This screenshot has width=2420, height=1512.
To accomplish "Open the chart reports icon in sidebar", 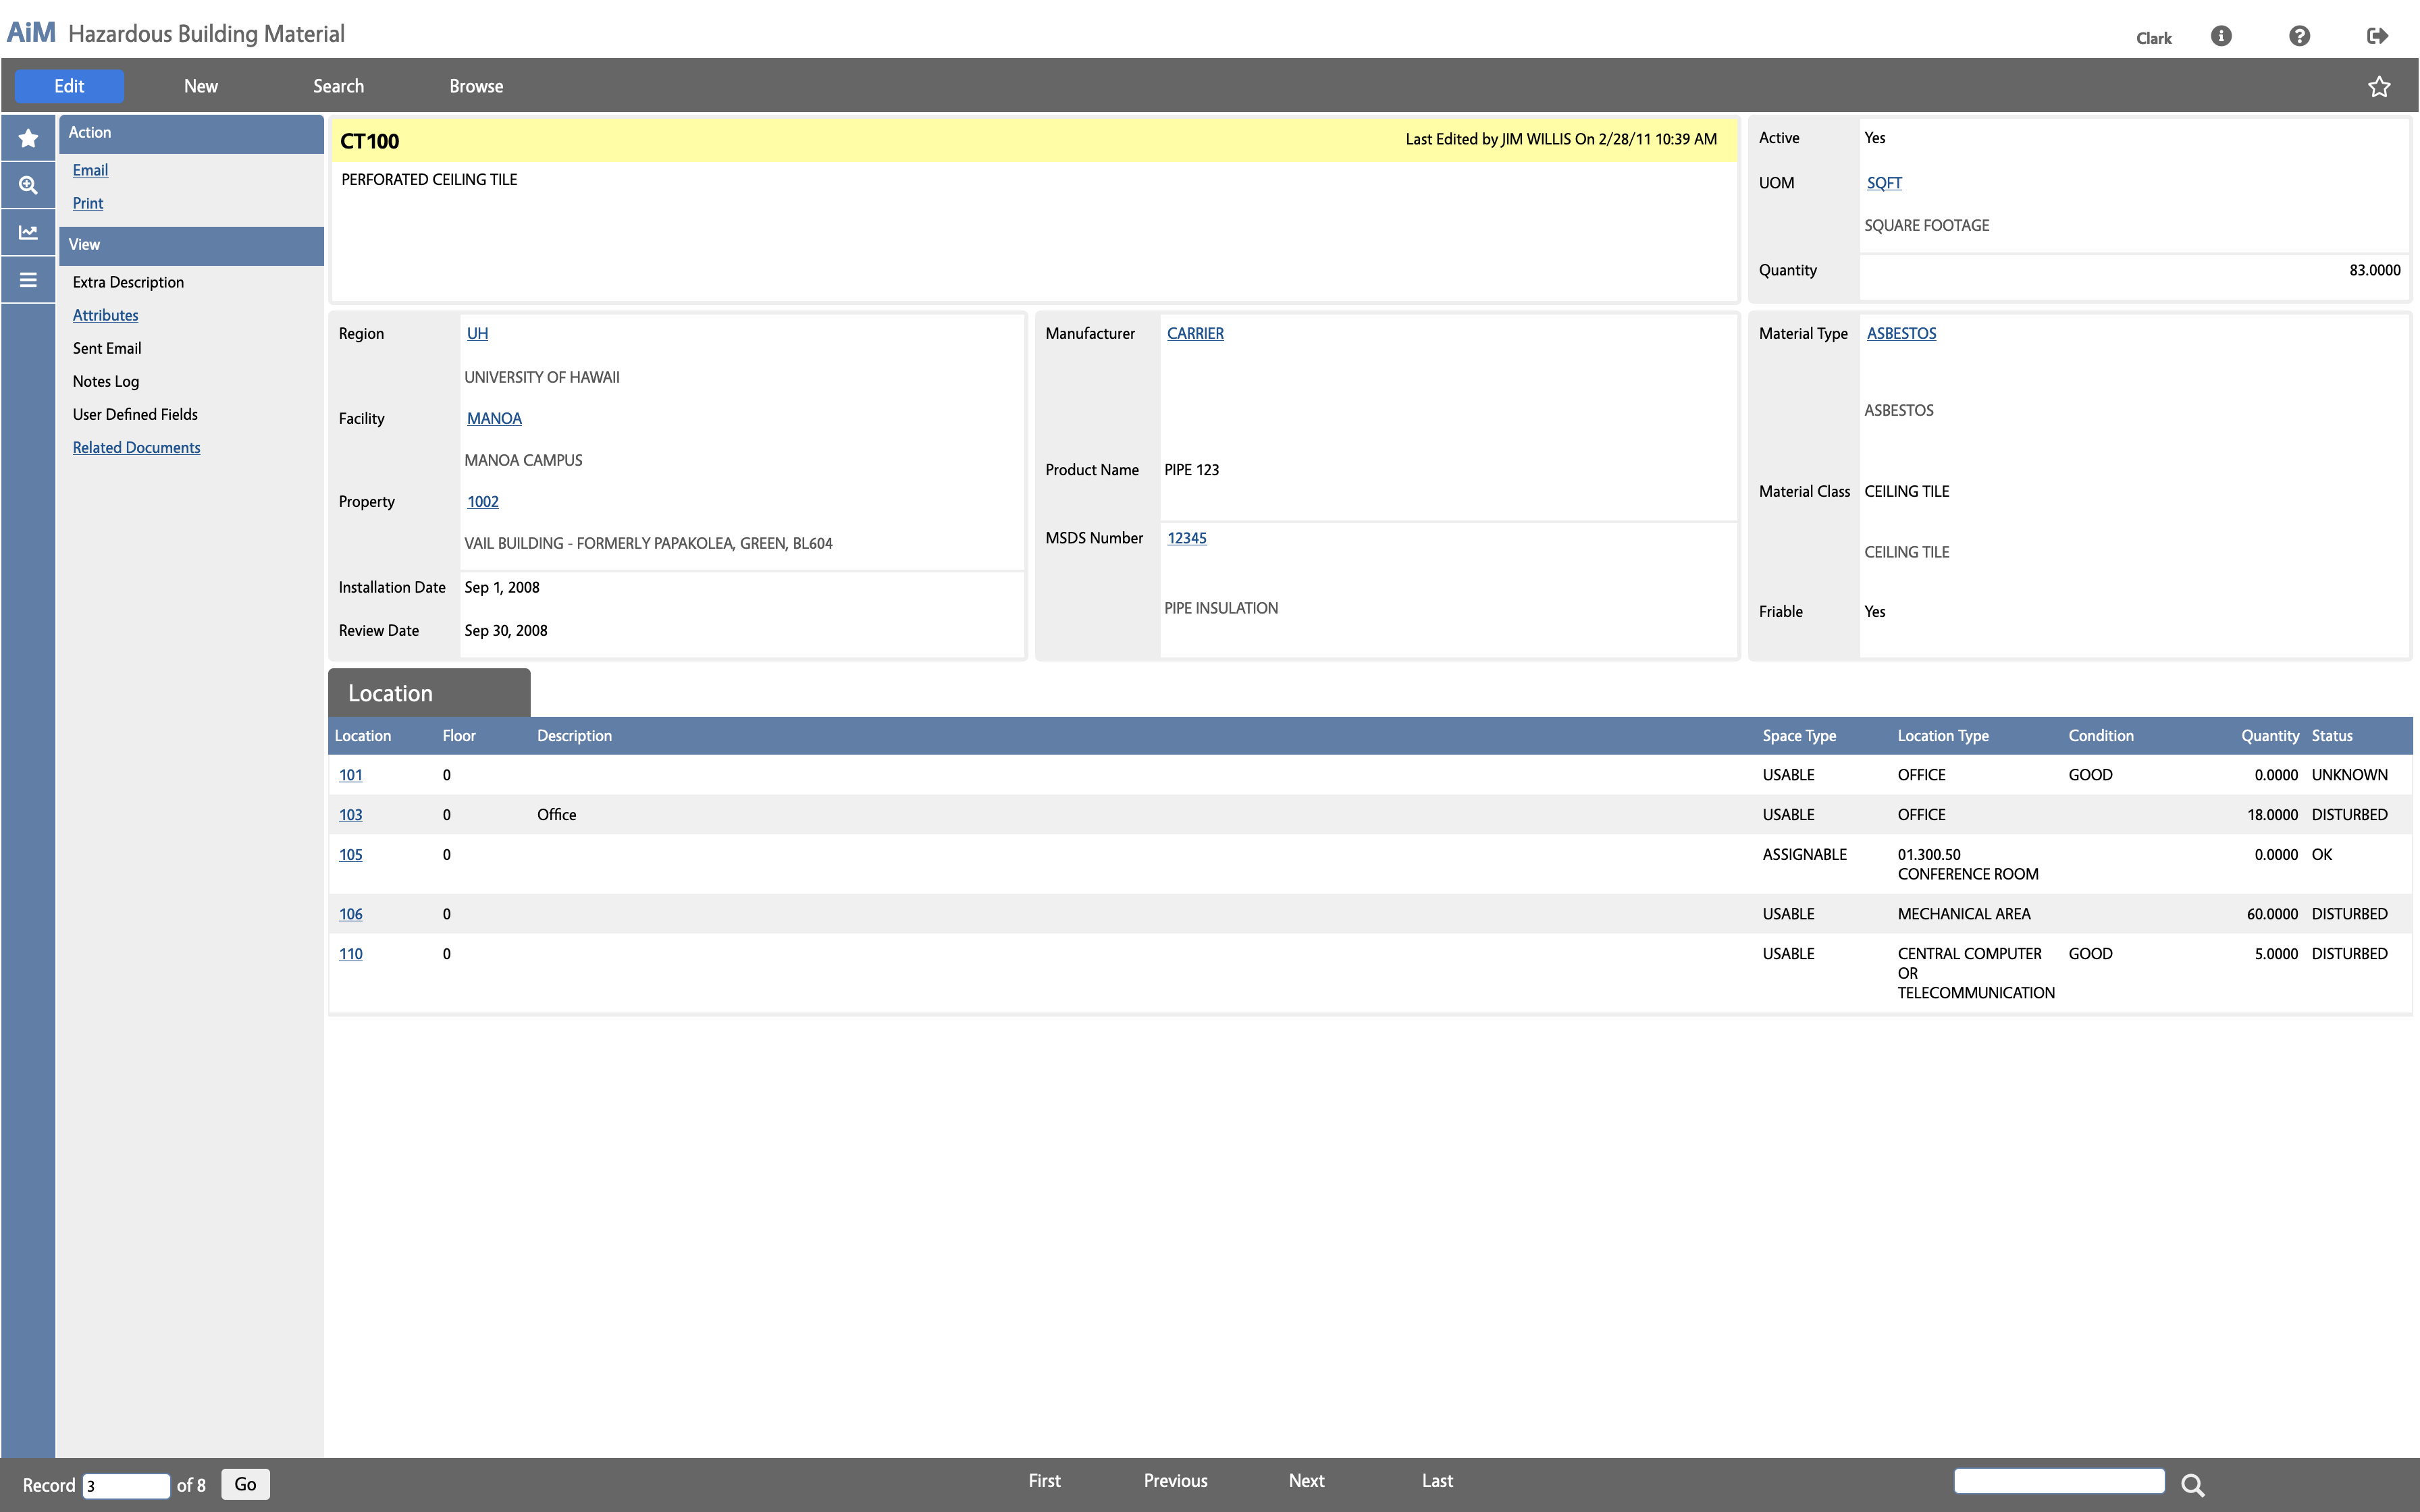I will tap(28, 232).
